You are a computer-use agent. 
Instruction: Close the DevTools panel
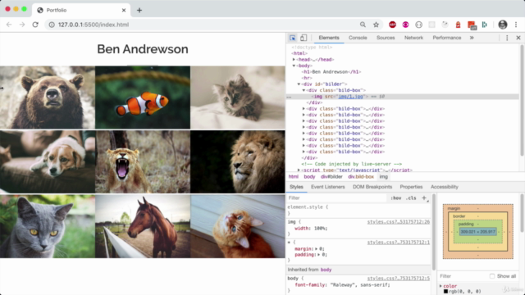pos(518,38)
